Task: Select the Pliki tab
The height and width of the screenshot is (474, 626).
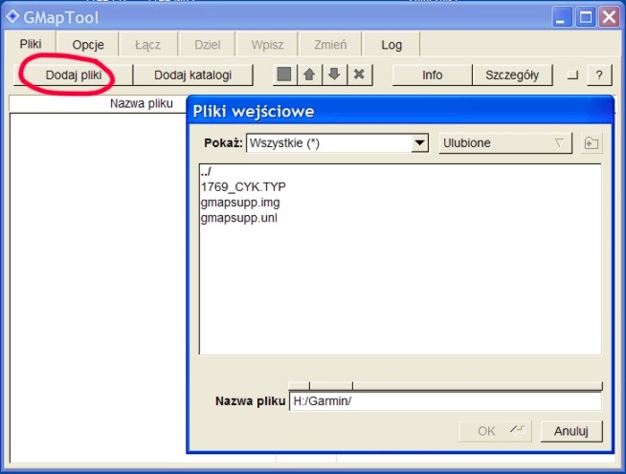Action: tap(31, 44)
